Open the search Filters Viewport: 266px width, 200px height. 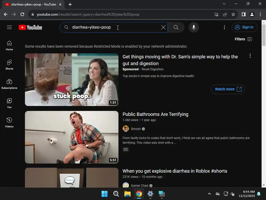(x=243, y=39)
